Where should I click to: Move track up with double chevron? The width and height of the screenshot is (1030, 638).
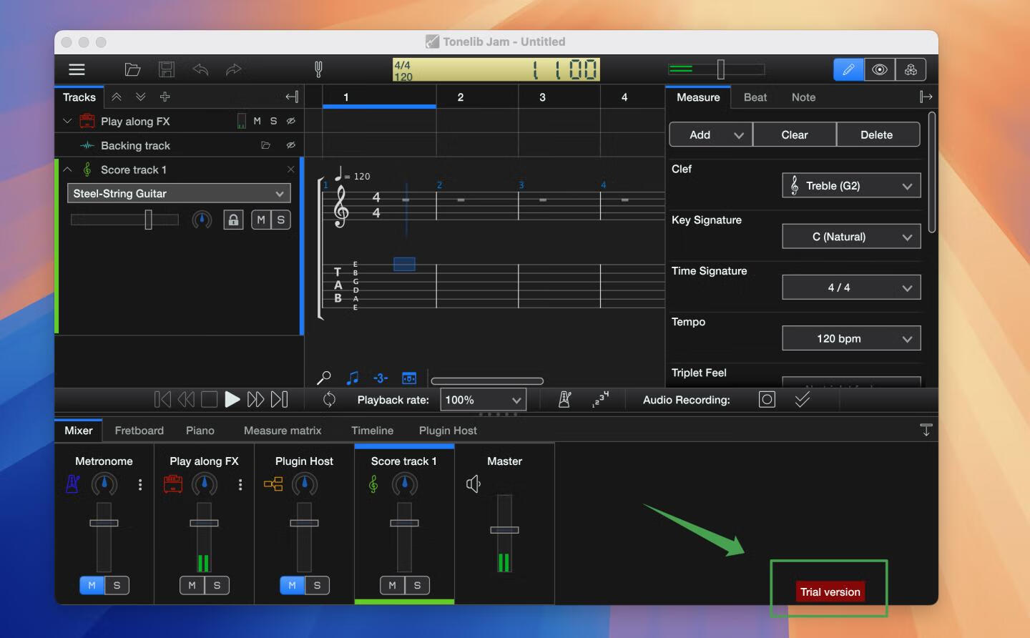point(117,97)
